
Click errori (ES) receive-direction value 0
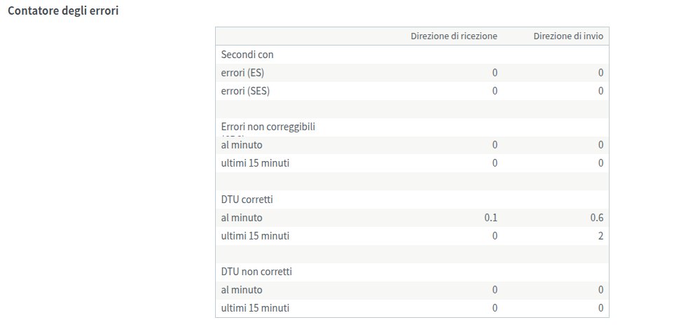(495, 73)
